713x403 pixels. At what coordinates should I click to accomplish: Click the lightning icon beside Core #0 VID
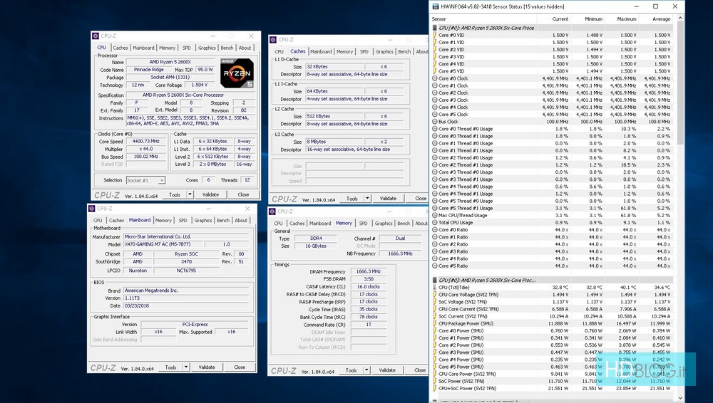[x=434, y=35]
